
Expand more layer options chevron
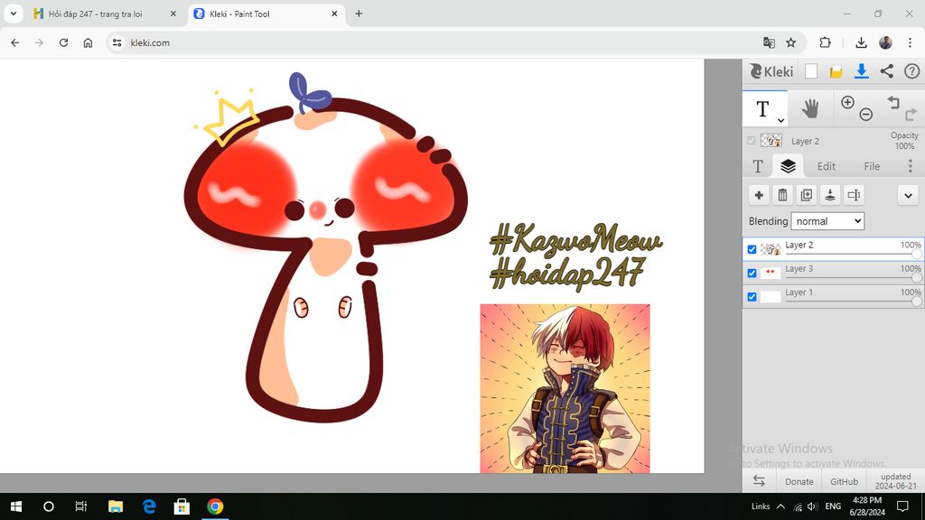pos(909,195)
